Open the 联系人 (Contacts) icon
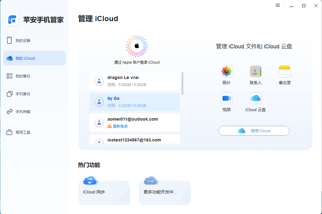322x214 pixels. point(255,71)
